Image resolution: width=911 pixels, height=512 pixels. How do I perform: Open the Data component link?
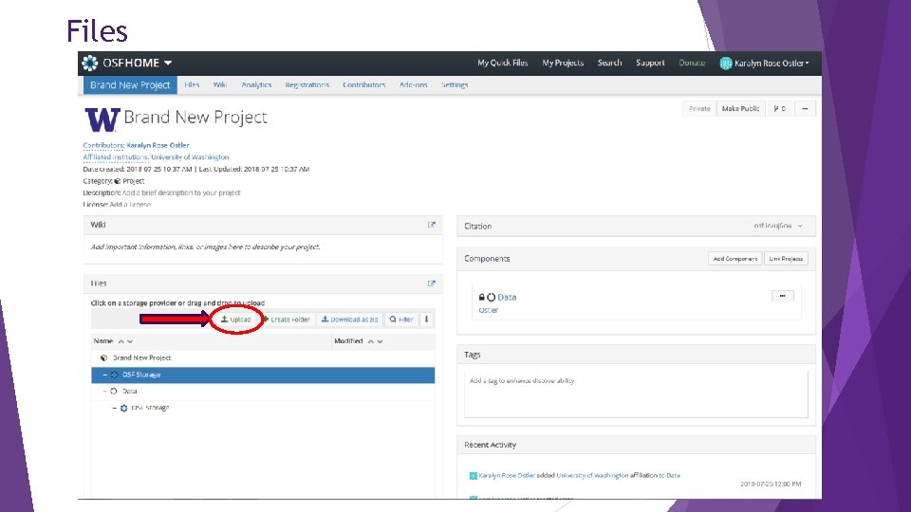click(x=507, y=297)
